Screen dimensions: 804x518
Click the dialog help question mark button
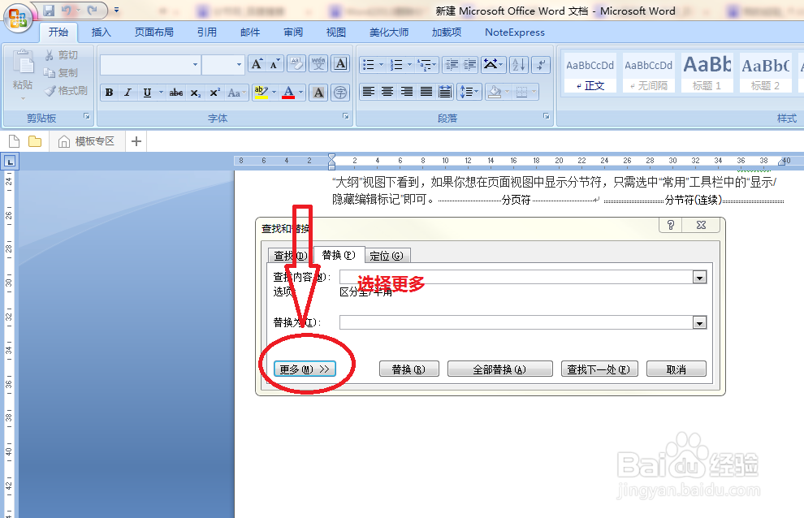pos(671,225)
